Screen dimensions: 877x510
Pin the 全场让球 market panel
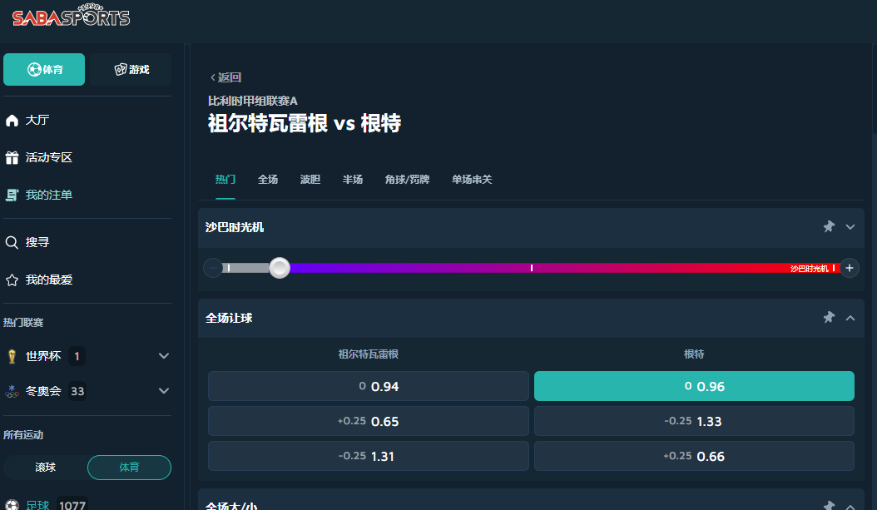pos(829,317)
